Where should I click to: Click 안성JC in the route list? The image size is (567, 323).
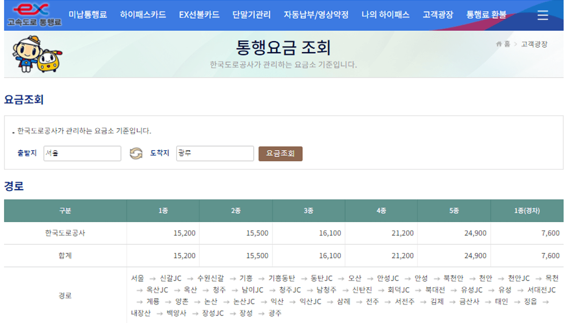[x=388, y=278]
